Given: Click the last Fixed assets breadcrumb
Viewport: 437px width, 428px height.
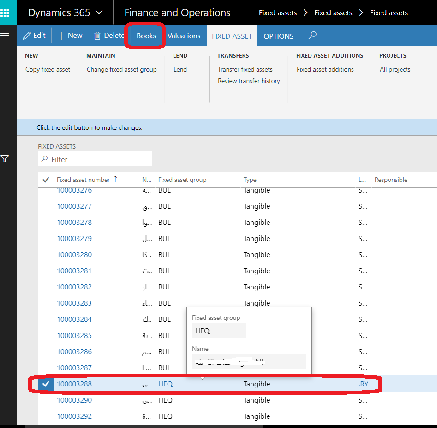Looking at the screenshot, I should tap(389, 13).
